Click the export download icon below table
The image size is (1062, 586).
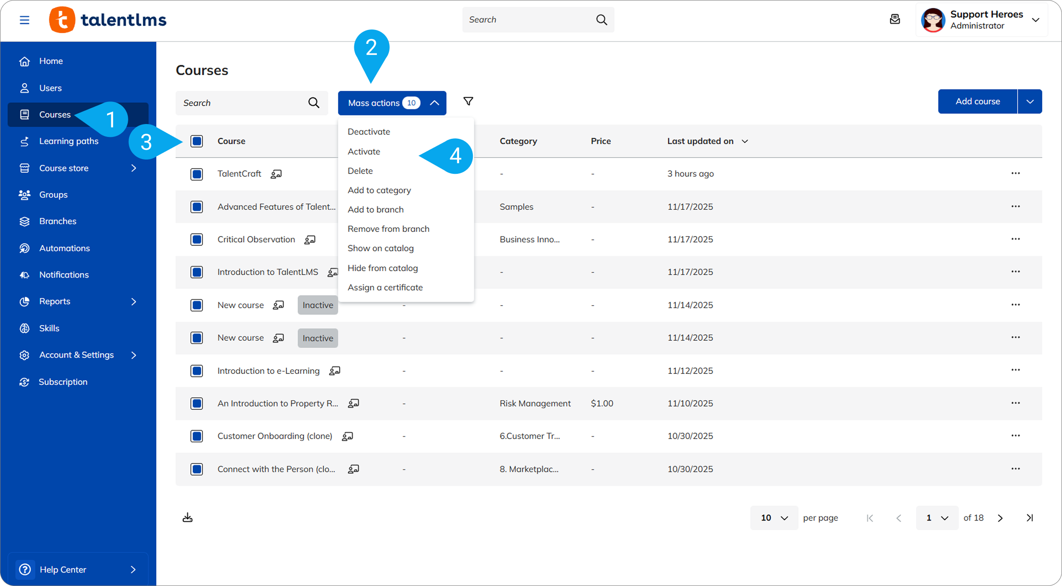[187, 517]
